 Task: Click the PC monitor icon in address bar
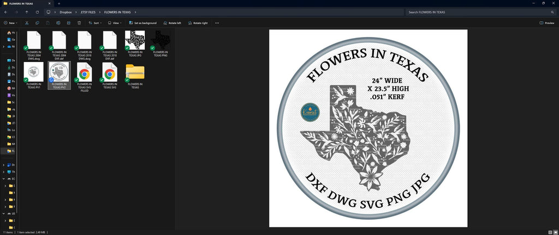(x=49, y=12)
